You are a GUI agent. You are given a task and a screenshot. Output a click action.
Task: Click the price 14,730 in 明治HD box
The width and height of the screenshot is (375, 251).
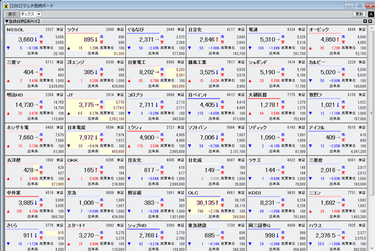tap(24, 105)
